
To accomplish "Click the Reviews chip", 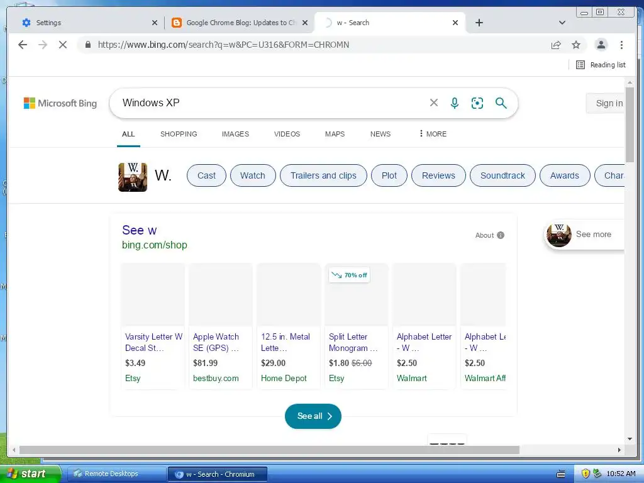I will click(x=438, y=175).
